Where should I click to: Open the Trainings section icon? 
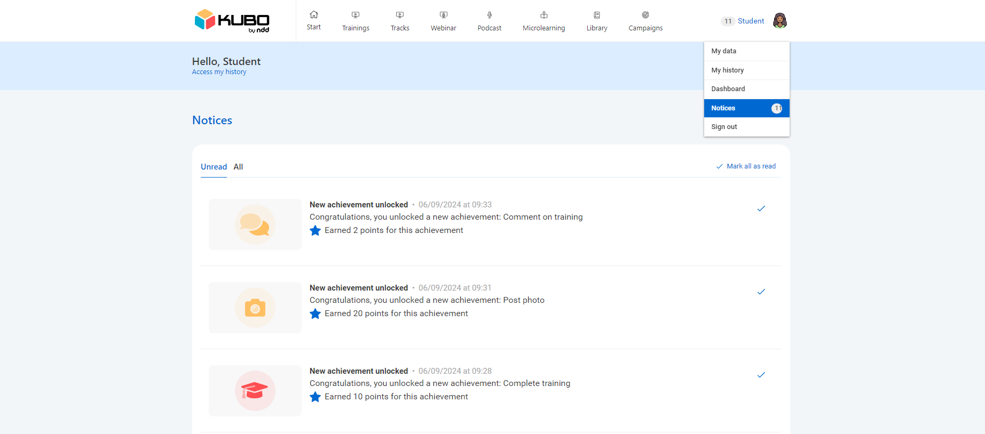click(x=356, y=15)
